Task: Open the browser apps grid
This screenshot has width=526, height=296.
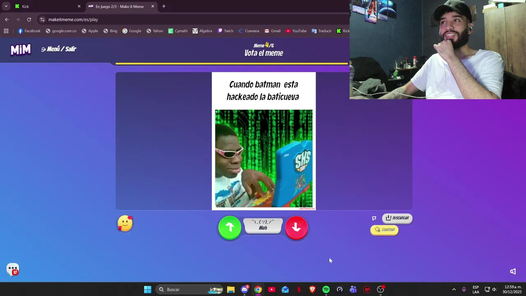Action: pos(6,31)
